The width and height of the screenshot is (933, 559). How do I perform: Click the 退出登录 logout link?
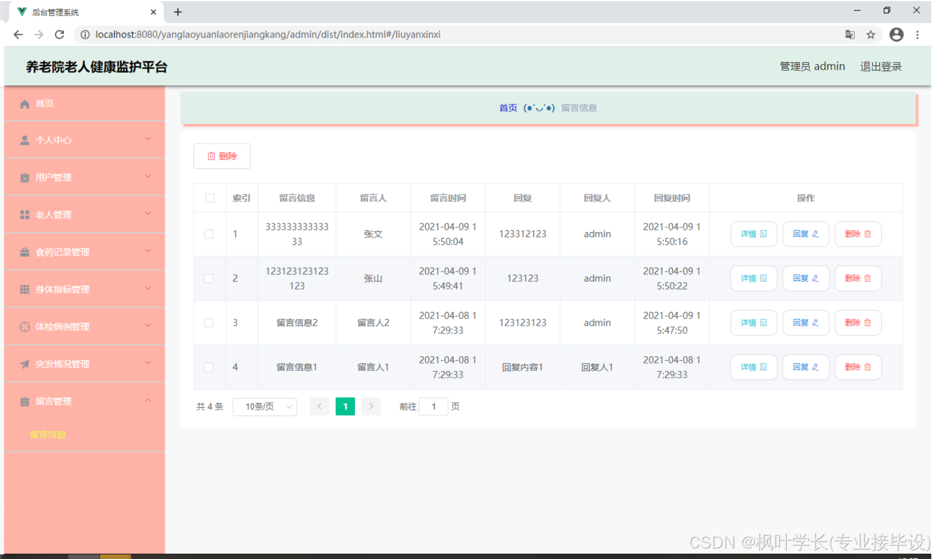[881, 66]
